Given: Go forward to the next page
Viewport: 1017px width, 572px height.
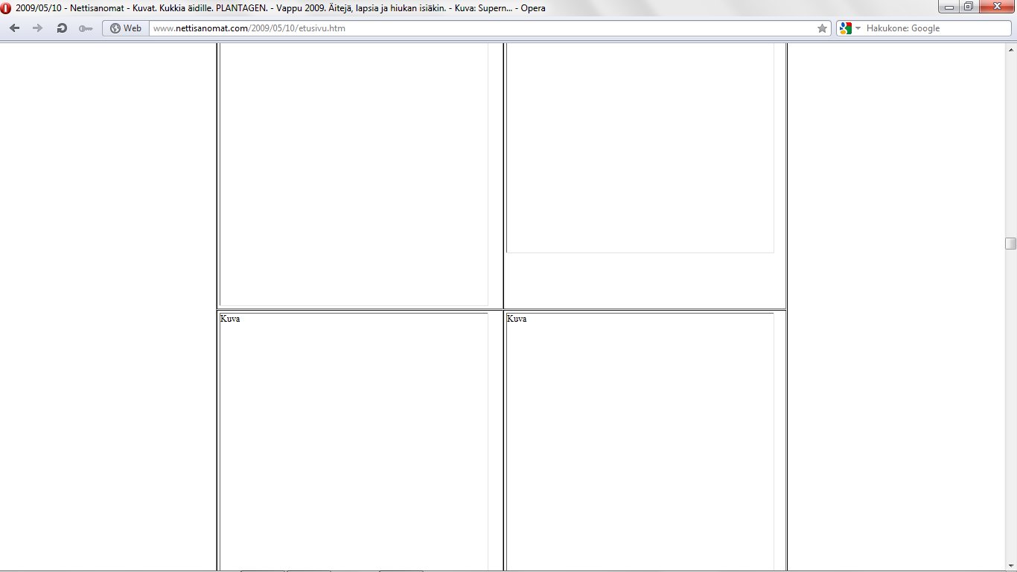Looking at the screenshot, I should pyautogui.click(x=37, y=28).
